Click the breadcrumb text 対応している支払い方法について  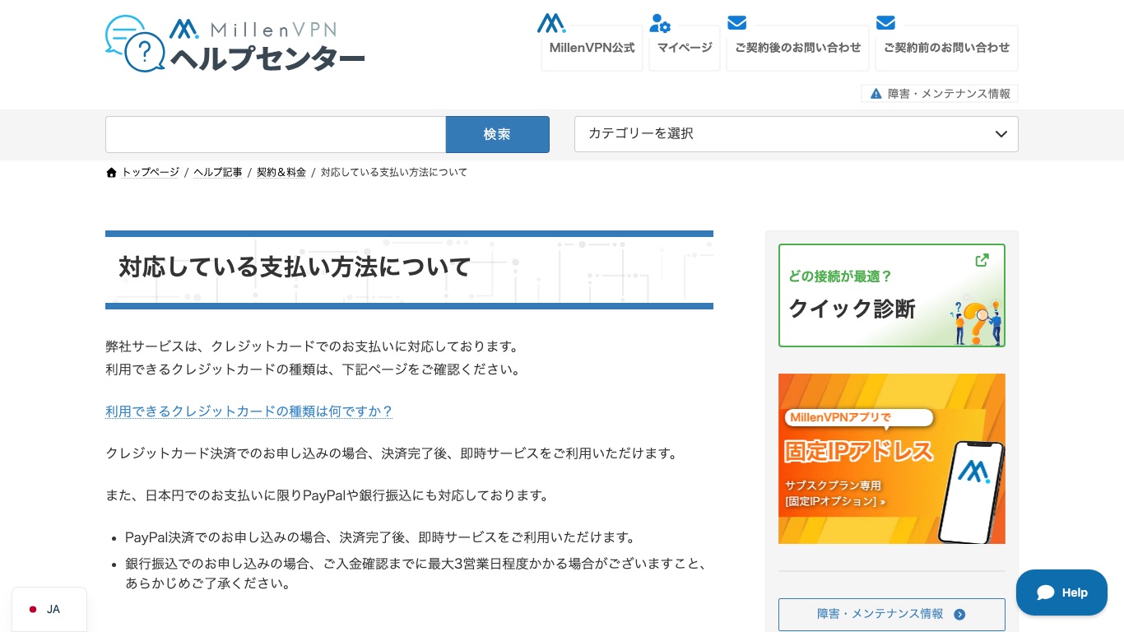[394, 173]
